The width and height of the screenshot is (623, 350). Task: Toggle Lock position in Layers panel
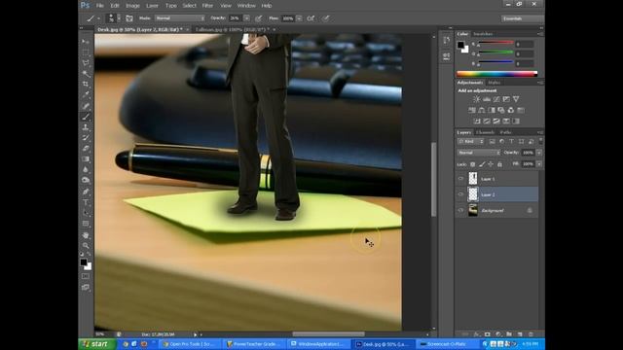[x=491, y=164]
